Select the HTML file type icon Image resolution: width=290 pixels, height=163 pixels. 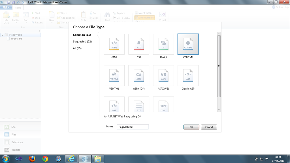tap(114, 44)
